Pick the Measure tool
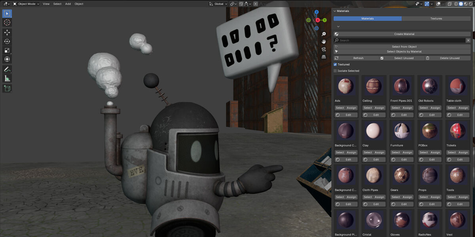475x237 pixels. pyautogui.click(x=7, y=78)
